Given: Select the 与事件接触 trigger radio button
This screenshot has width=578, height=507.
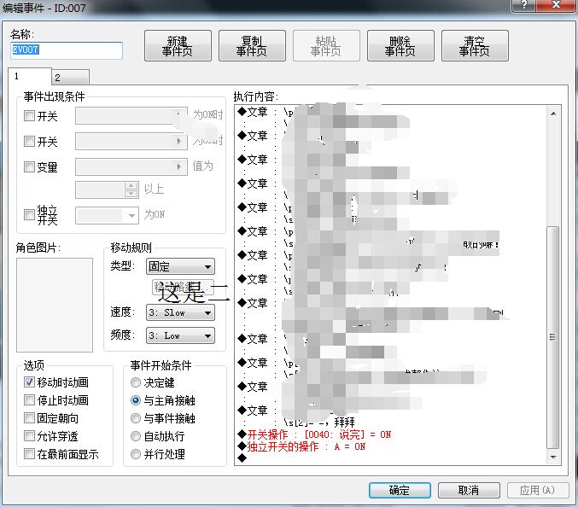Looking at the screenshot, I should [136, 418].
